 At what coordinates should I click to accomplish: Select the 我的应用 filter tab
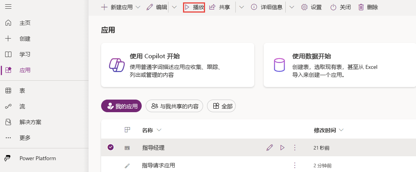tap(122, 106)
